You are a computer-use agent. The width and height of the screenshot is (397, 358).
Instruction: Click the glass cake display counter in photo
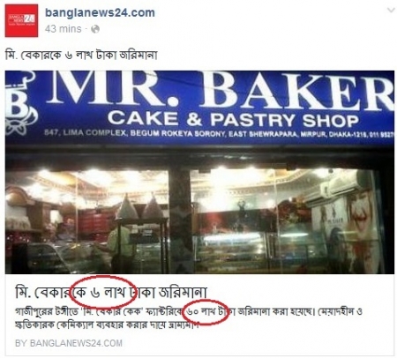(x=236, y=250)
